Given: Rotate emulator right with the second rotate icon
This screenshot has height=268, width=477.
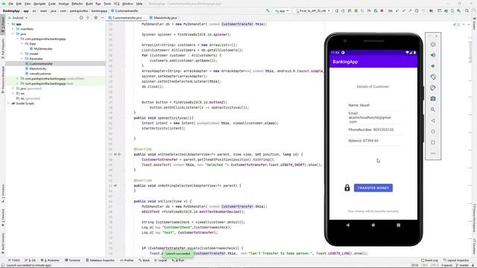Looking at the screenshot, I should (x=433, y=88).
